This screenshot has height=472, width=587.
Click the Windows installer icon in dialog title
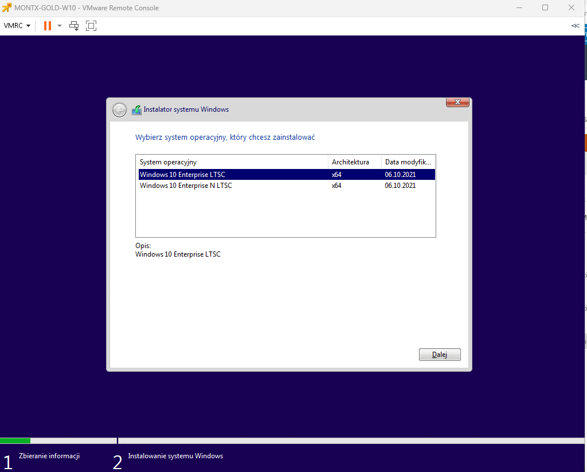pos(136,110)
